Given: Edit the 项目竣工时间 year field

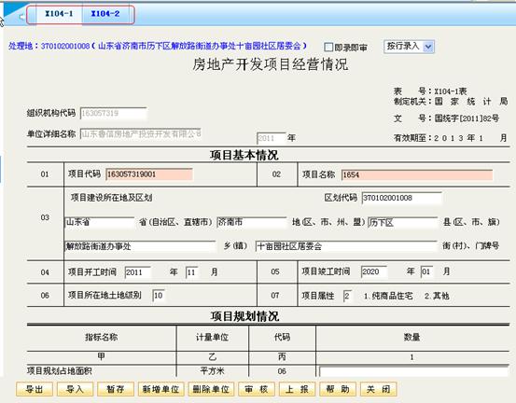Looking at the screenshot, I should (374, 271).
